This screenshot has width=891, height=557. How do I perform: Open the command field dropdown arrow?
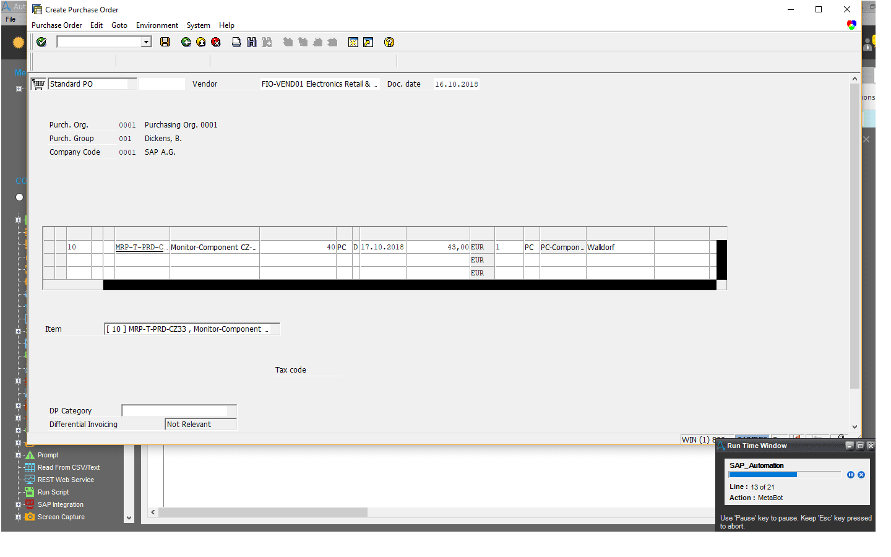pyautogui.click(x=147, y=42)
